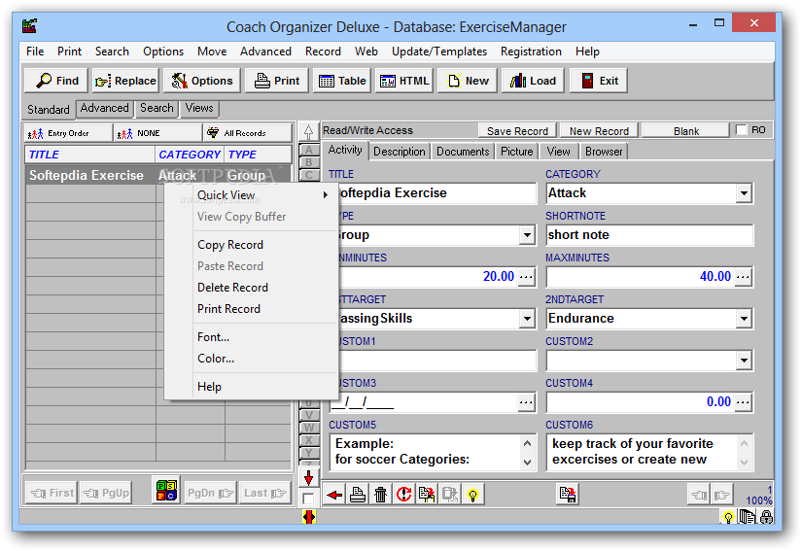Viewport: 802px width, 551px height.
Task: Click the letter A index button
Action: [x=308, y=151]
